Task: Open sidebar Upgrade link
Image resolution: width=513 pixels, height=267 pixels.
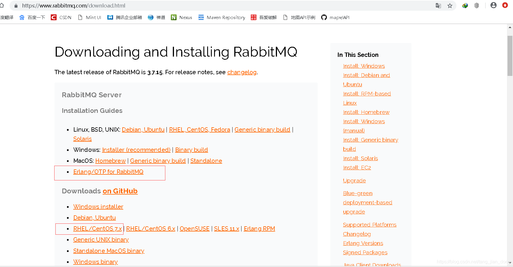Action: pos(354,181)
